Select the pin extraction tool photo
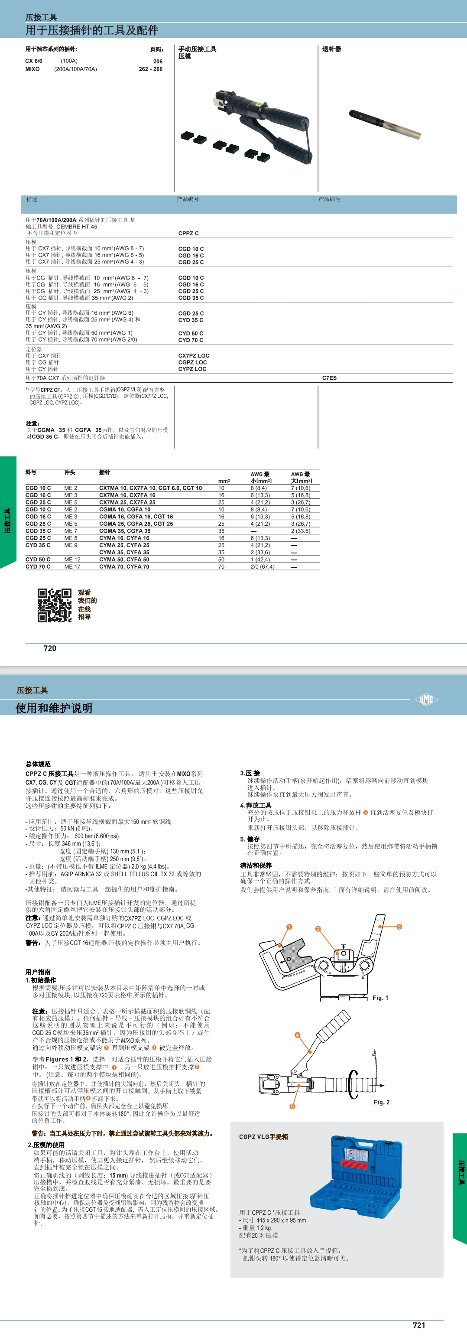467x1337 pixels. 385,124
